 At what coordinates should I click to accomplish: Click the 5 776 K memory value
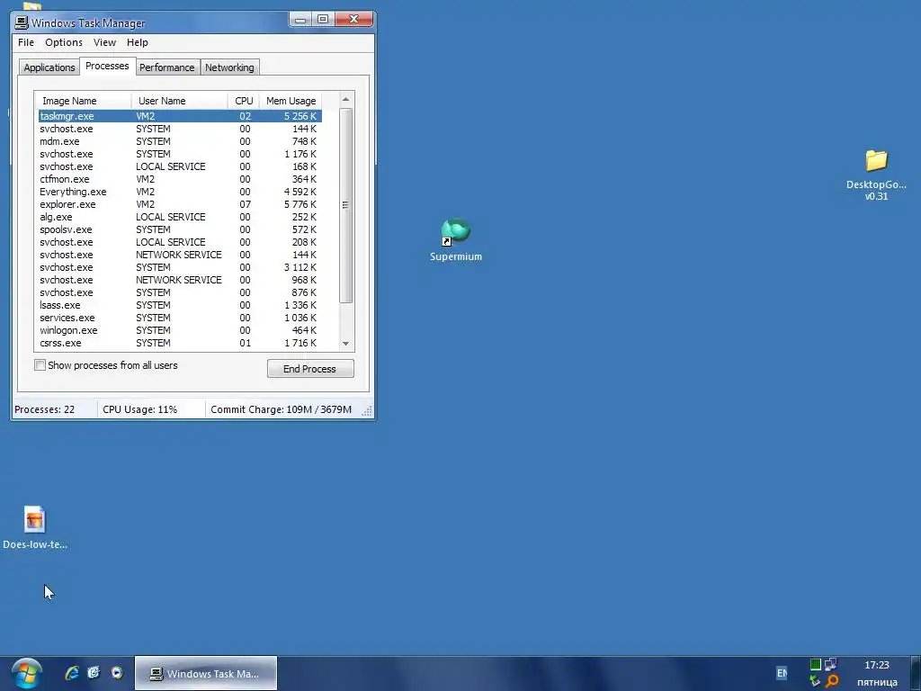(300, 204)
